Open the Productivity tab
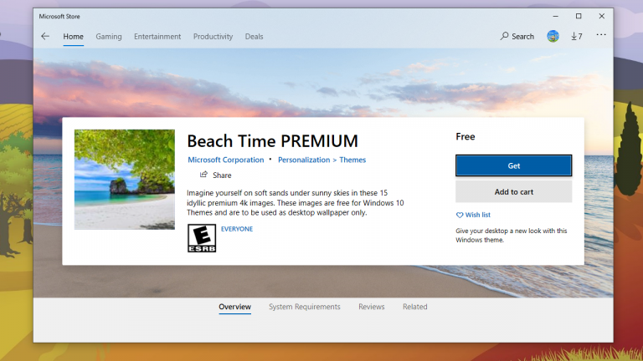This screenshot has height=361, width=643. tap(213, 37)
